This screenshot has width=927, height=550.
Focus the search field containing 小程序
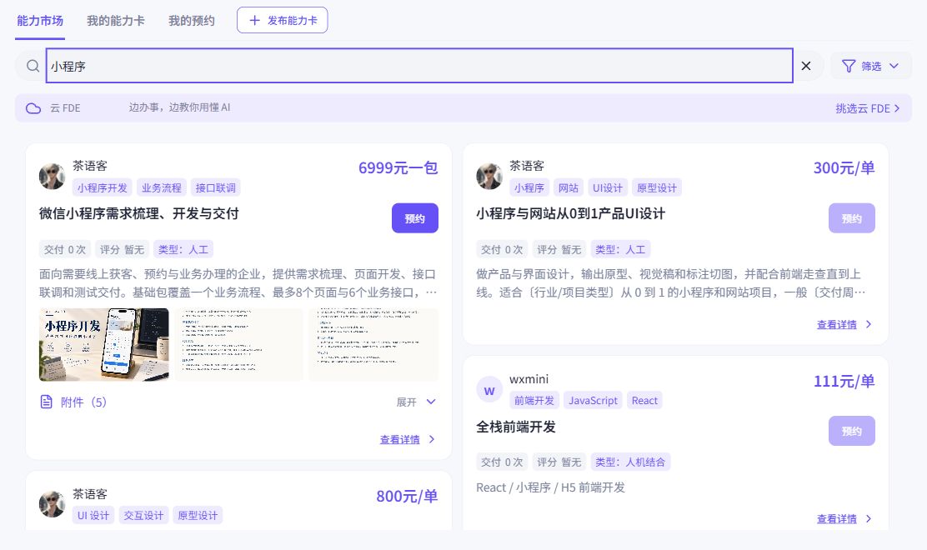(x=419, y=66)
